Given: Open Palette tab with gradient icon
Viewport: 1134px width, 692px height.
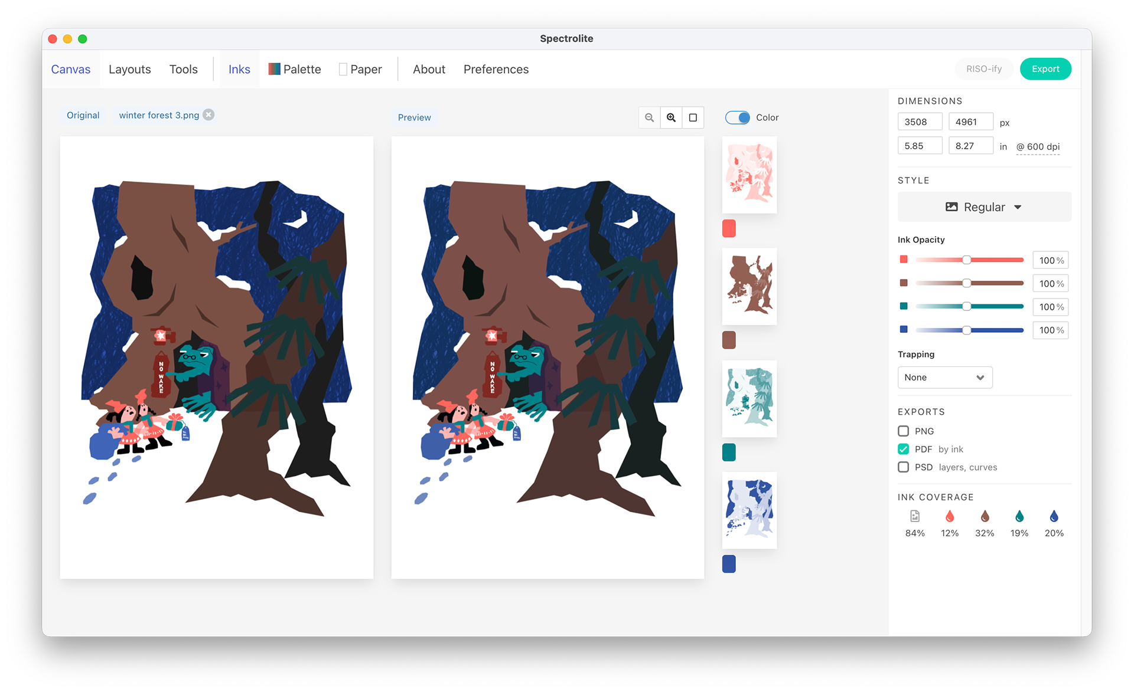Looking at the screenshot, I should point(295,69).
